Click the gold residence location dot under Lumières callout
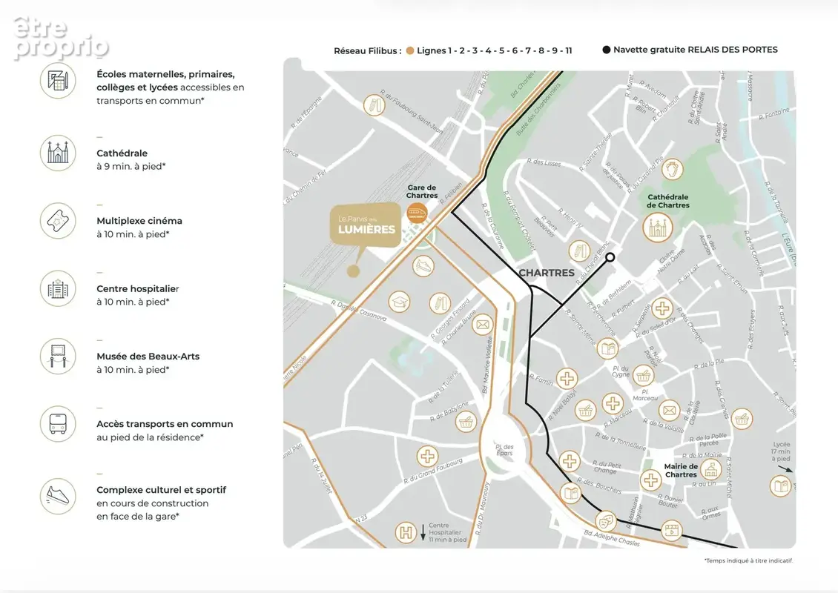Image resolution: width=838 pixels, height=593 pixels. (353, 271)
